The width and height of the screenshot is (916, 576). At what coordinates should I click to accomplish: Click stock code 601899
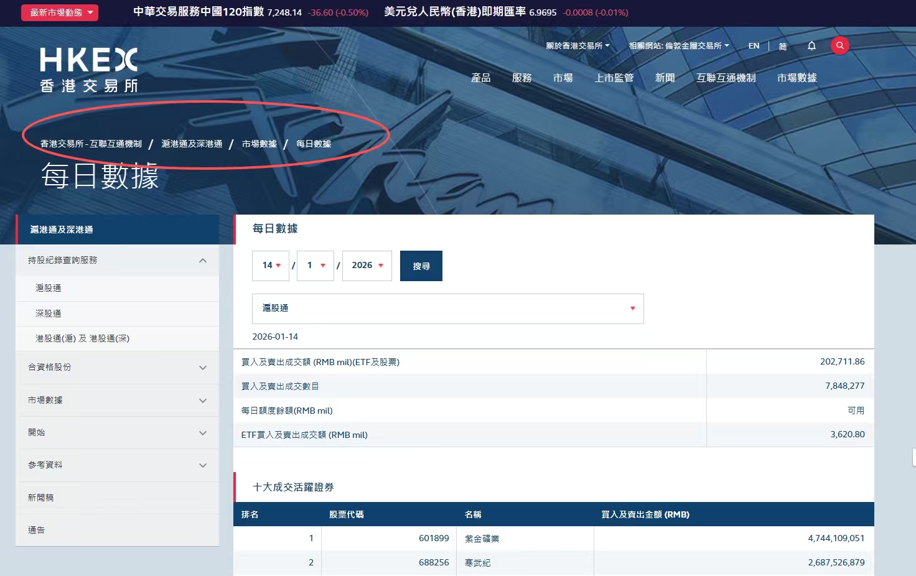tap(434, 538)
